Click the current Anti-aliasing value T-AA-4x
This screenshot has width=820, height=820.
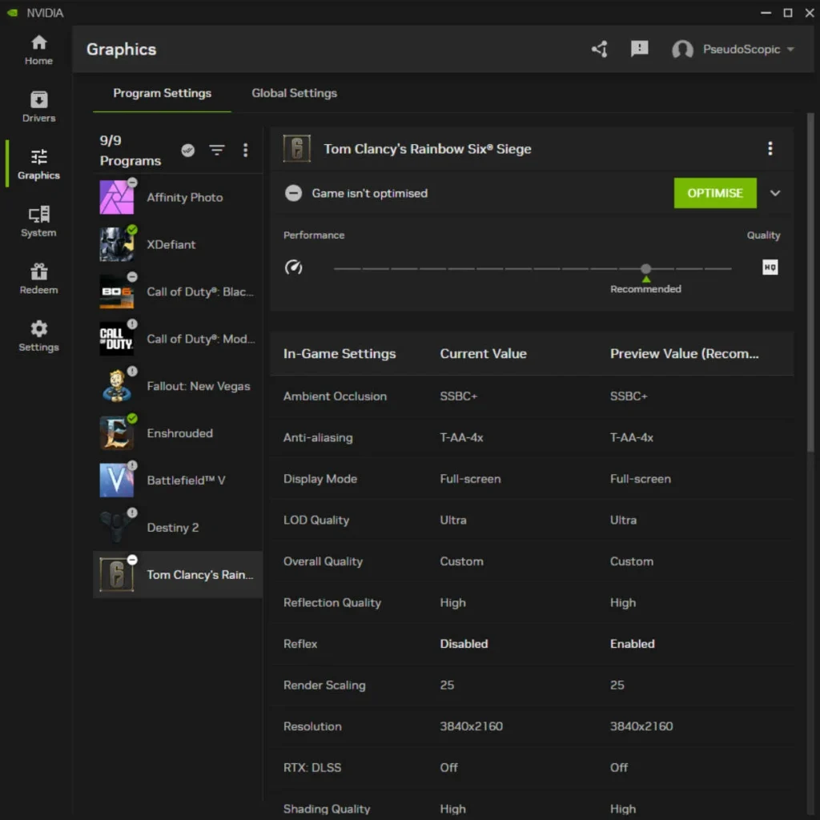tap(461, 437)
